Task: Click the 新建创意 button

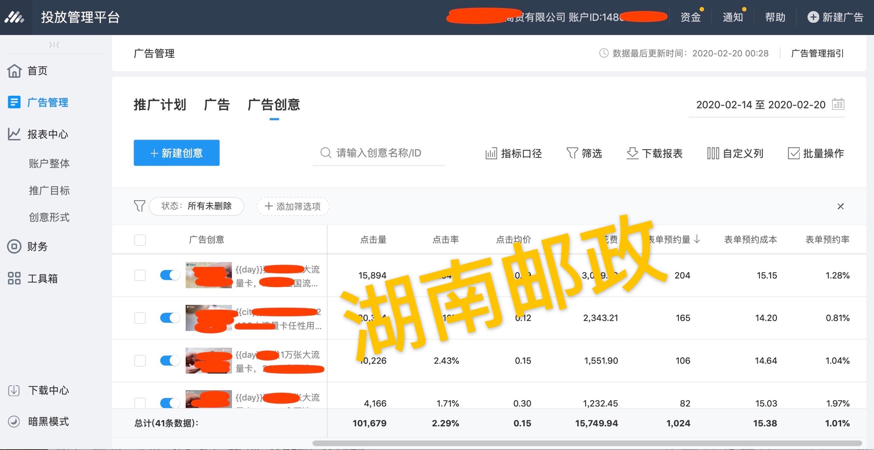Action: 176,153
